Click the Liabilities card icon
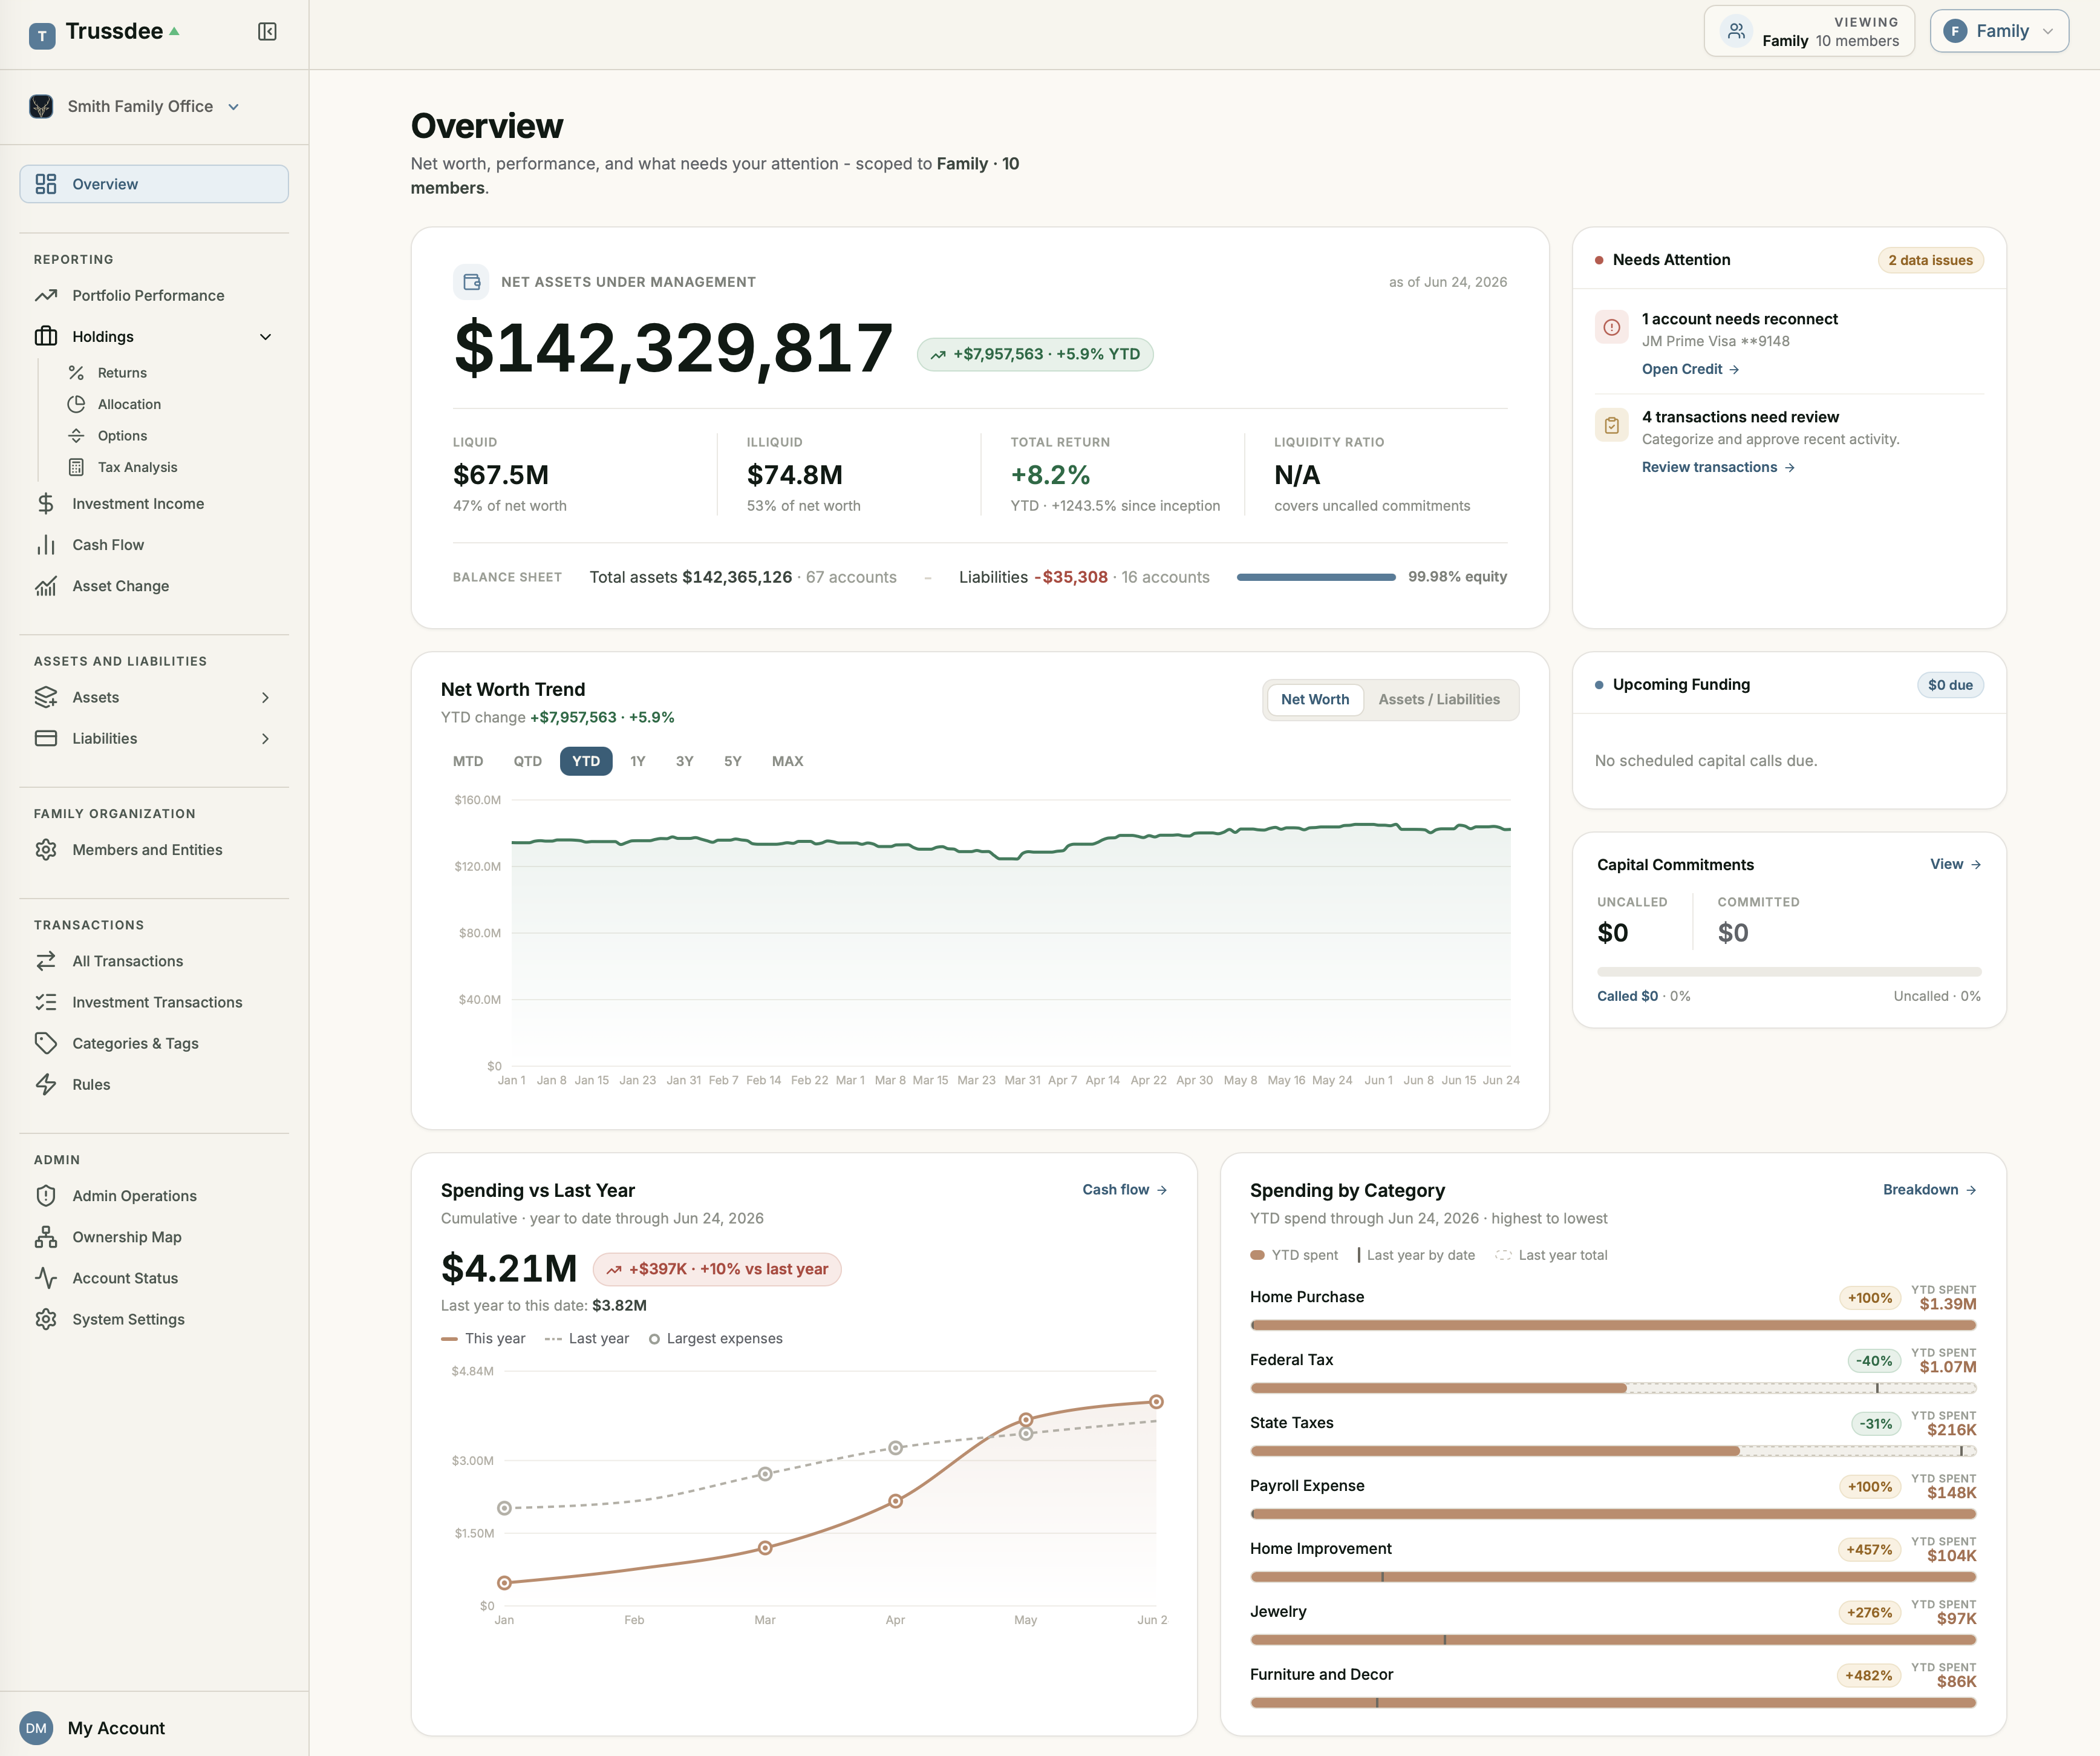 click(x=46, y=738)
